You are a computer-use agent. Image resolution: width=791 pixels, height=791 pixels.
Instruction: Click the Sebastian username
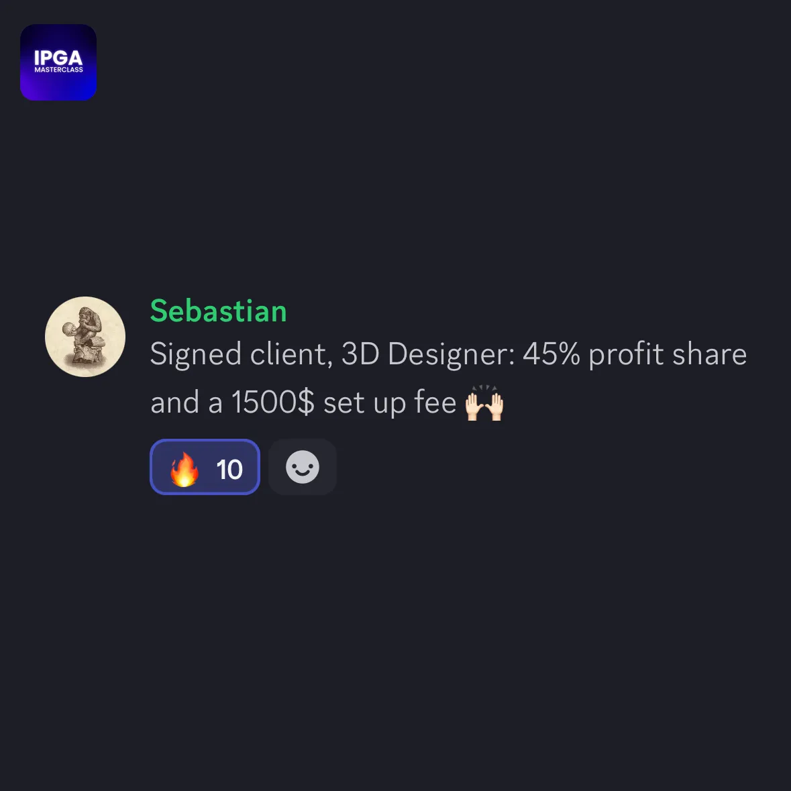pyautogui.click(x=219, y=311)
